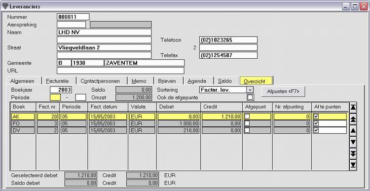The height and width of the screenshot is (191, 370).
Task: Click the Boek column header
Action: [x=23, y=107]
